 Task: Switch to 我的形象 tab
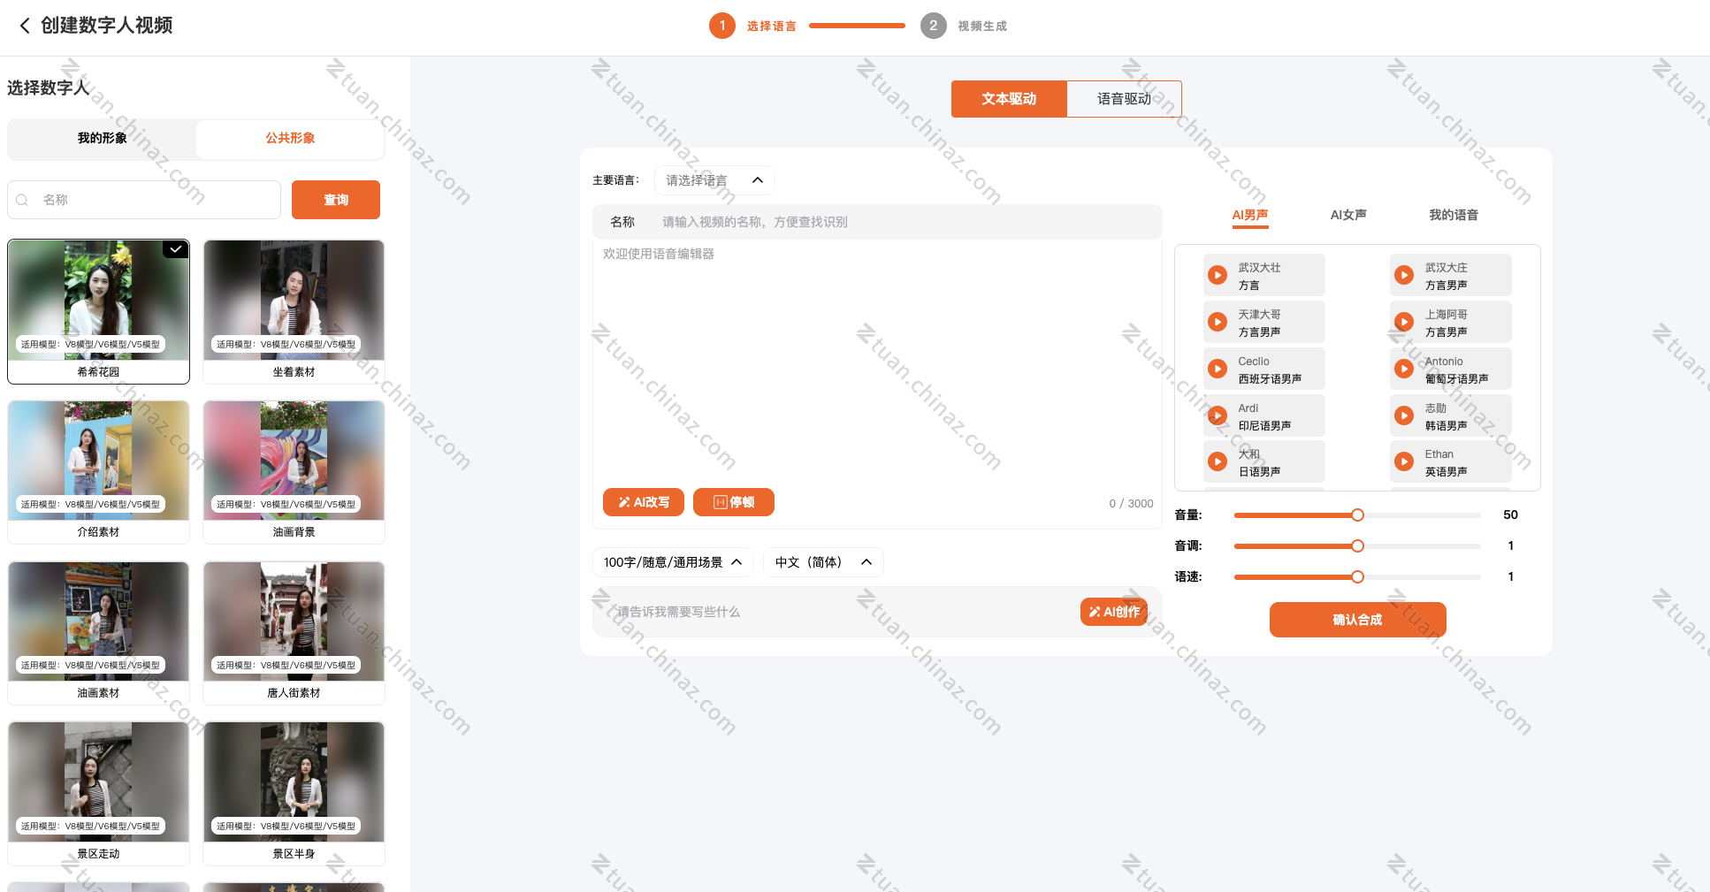(103, 139)
